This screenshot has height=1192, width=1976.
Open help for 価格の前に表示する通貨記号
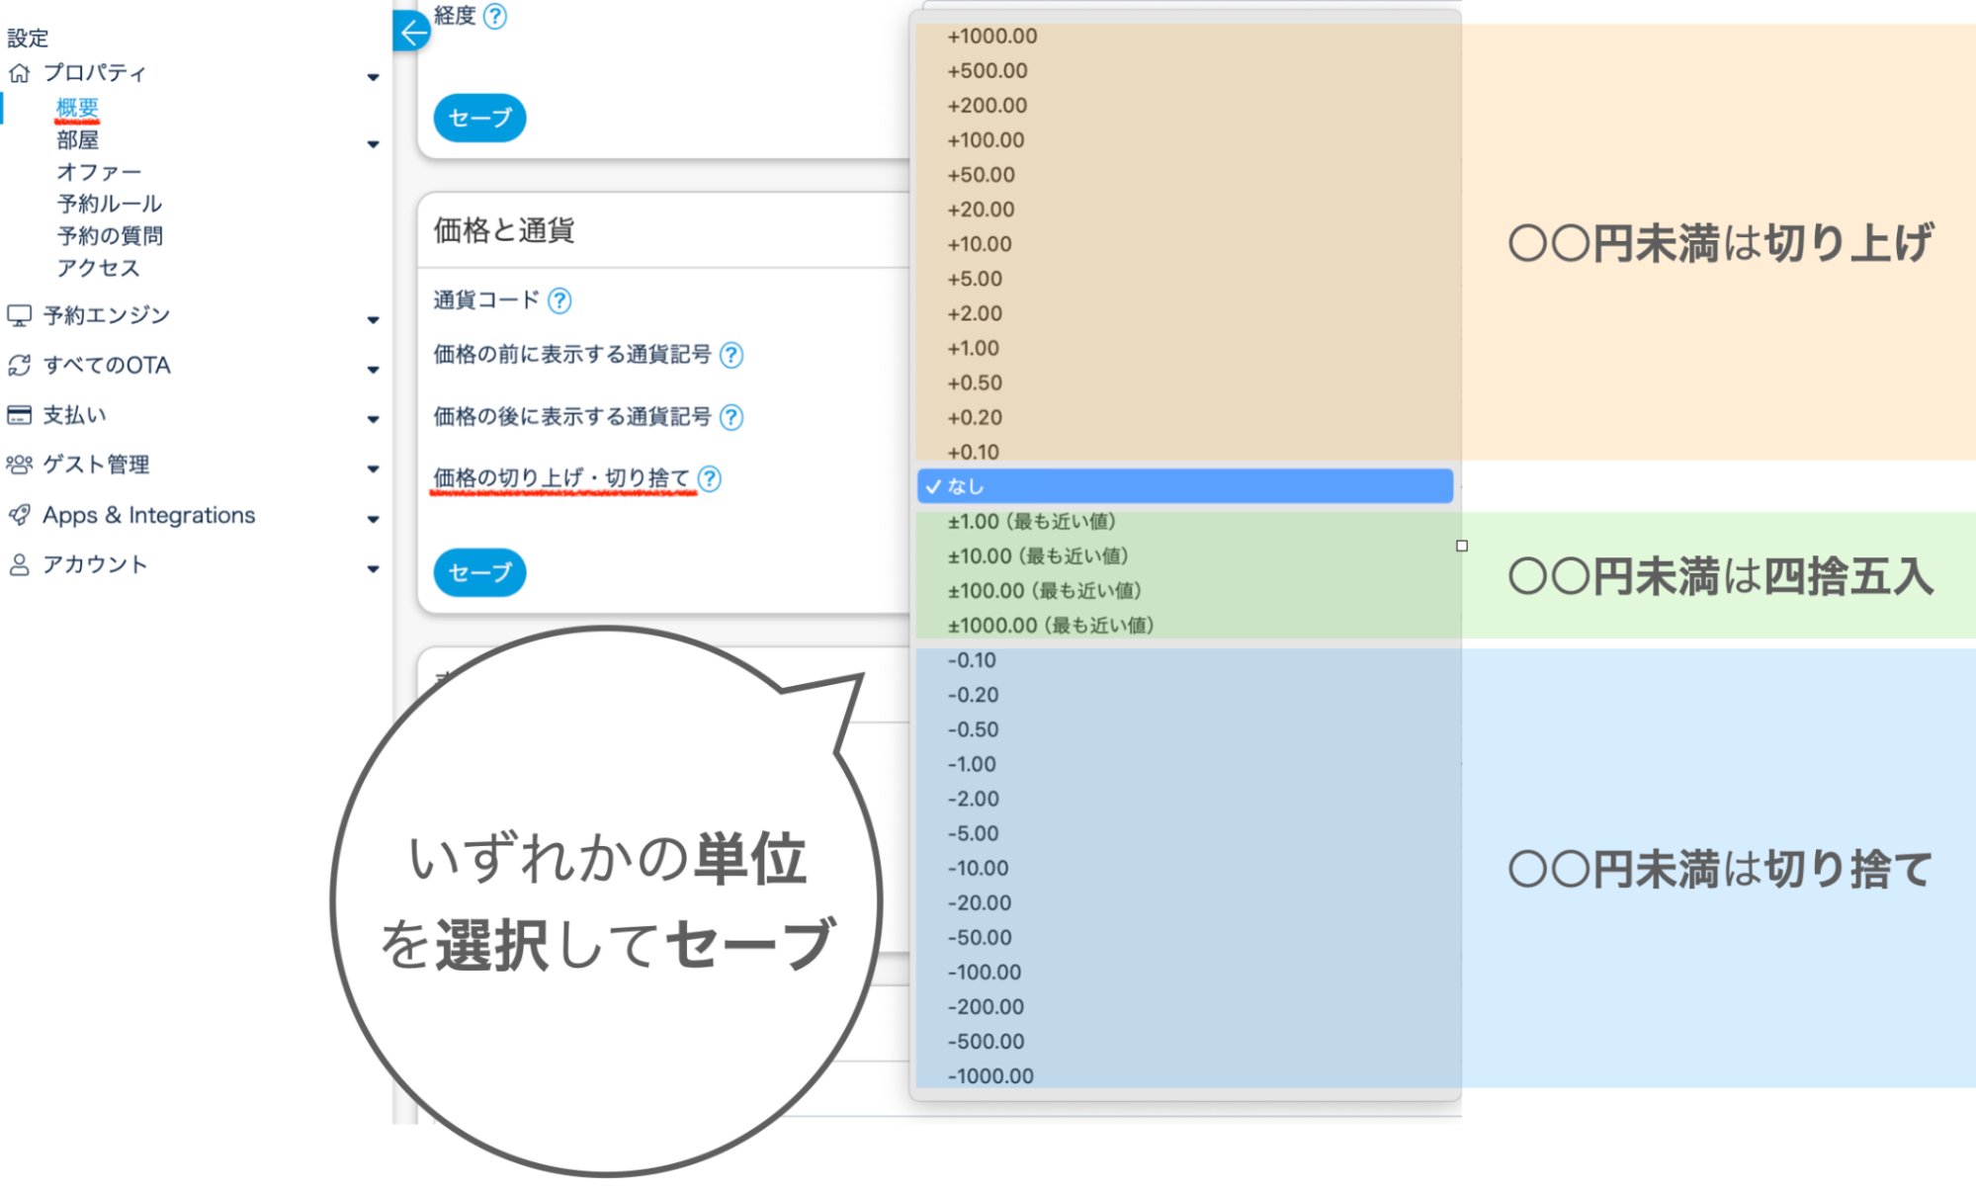(731, 355)
